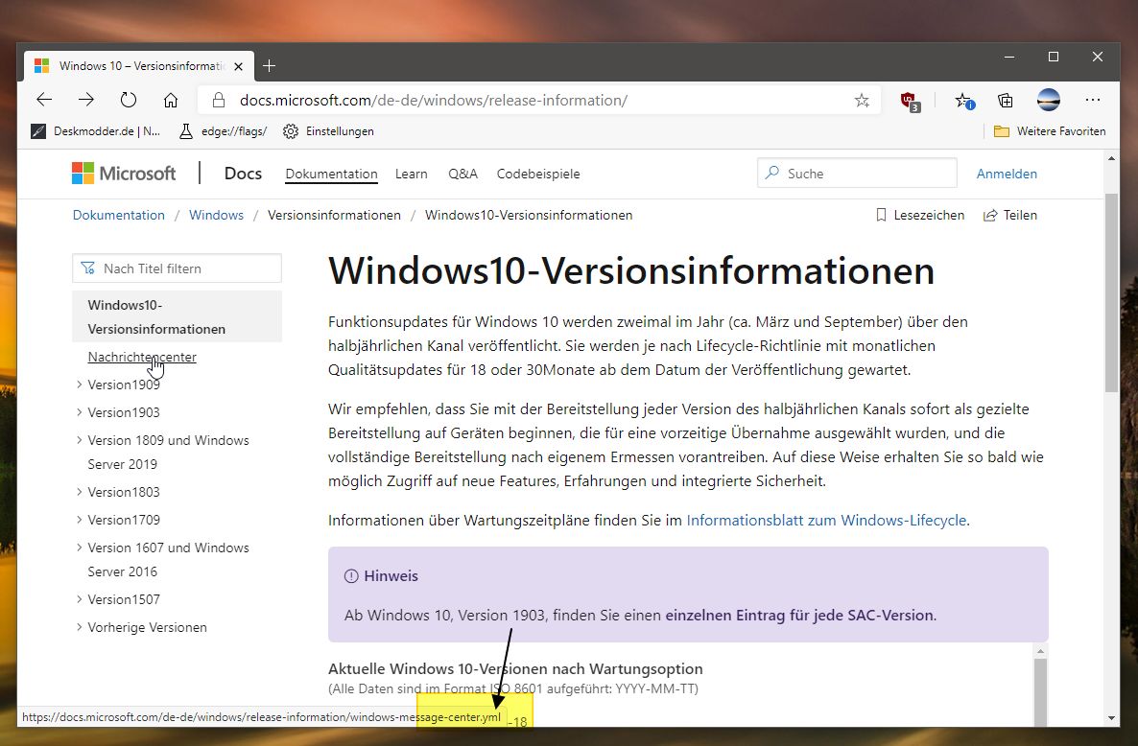Close the Edge browser window
The height and width of the screenshot is (746, 1138).
[1098, 58]
